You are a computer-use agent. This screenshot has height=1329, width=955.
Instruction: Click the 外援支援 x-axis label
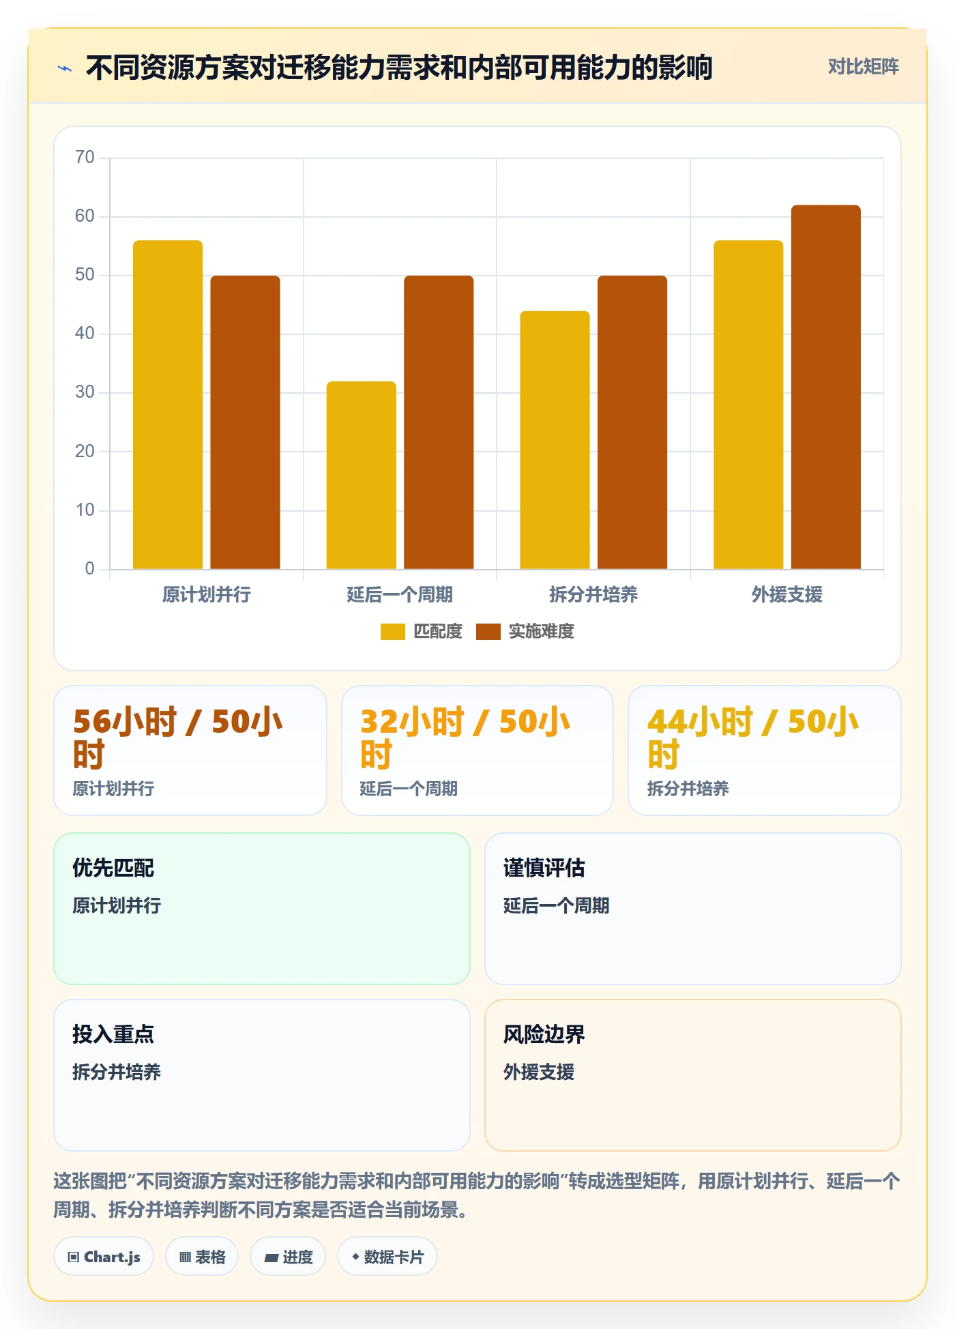pyautogui.click(x=787, y=595)
